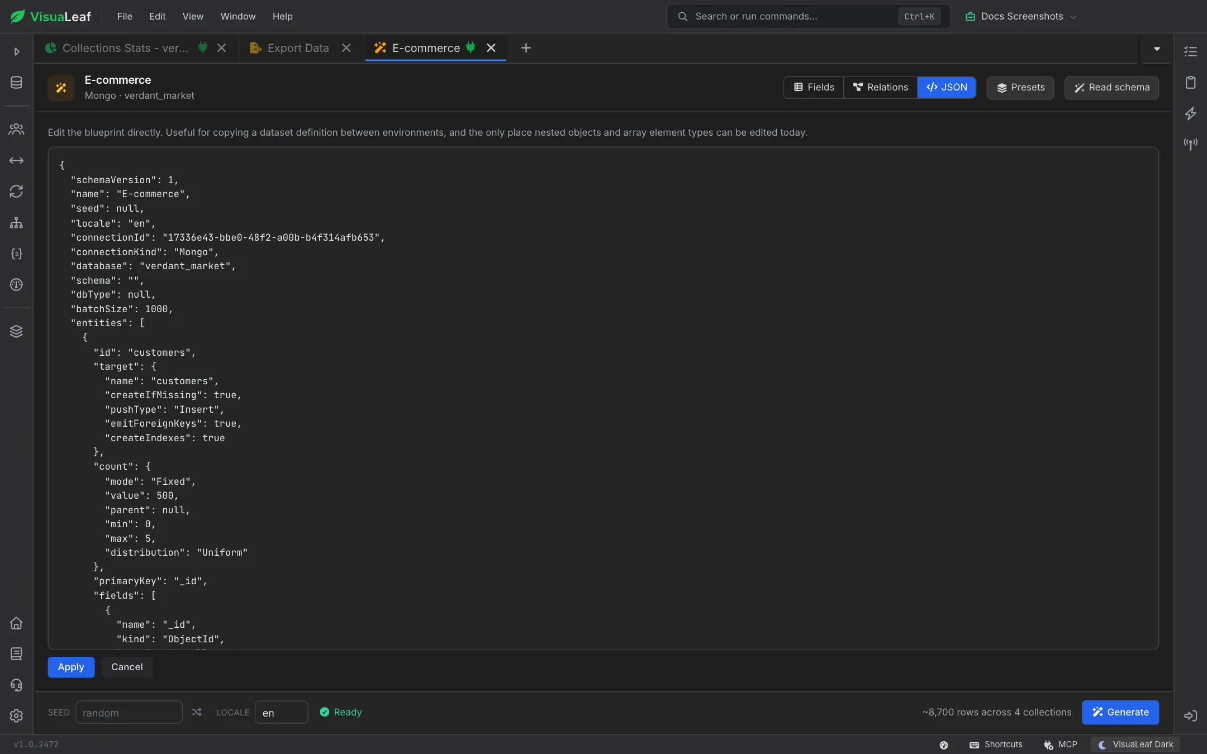Image resolution: width=1207 pixels, height=754 pixels.
Task: Go to the home icon in sidebar
Action: tap(16, 623)
